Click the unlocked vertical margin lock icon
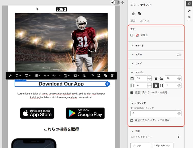The height and width of the screenshot is (148, 193). [156, 78]
